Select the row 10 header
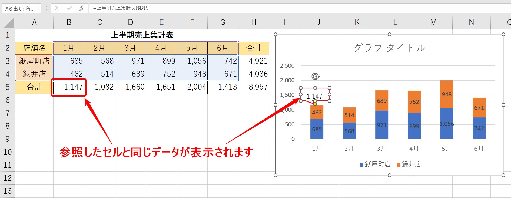Screen dimensions: 511x198 click(8, 152)
